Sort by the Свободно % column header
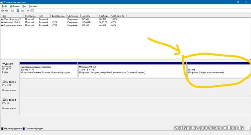251x135 pixels. (119, 16)
